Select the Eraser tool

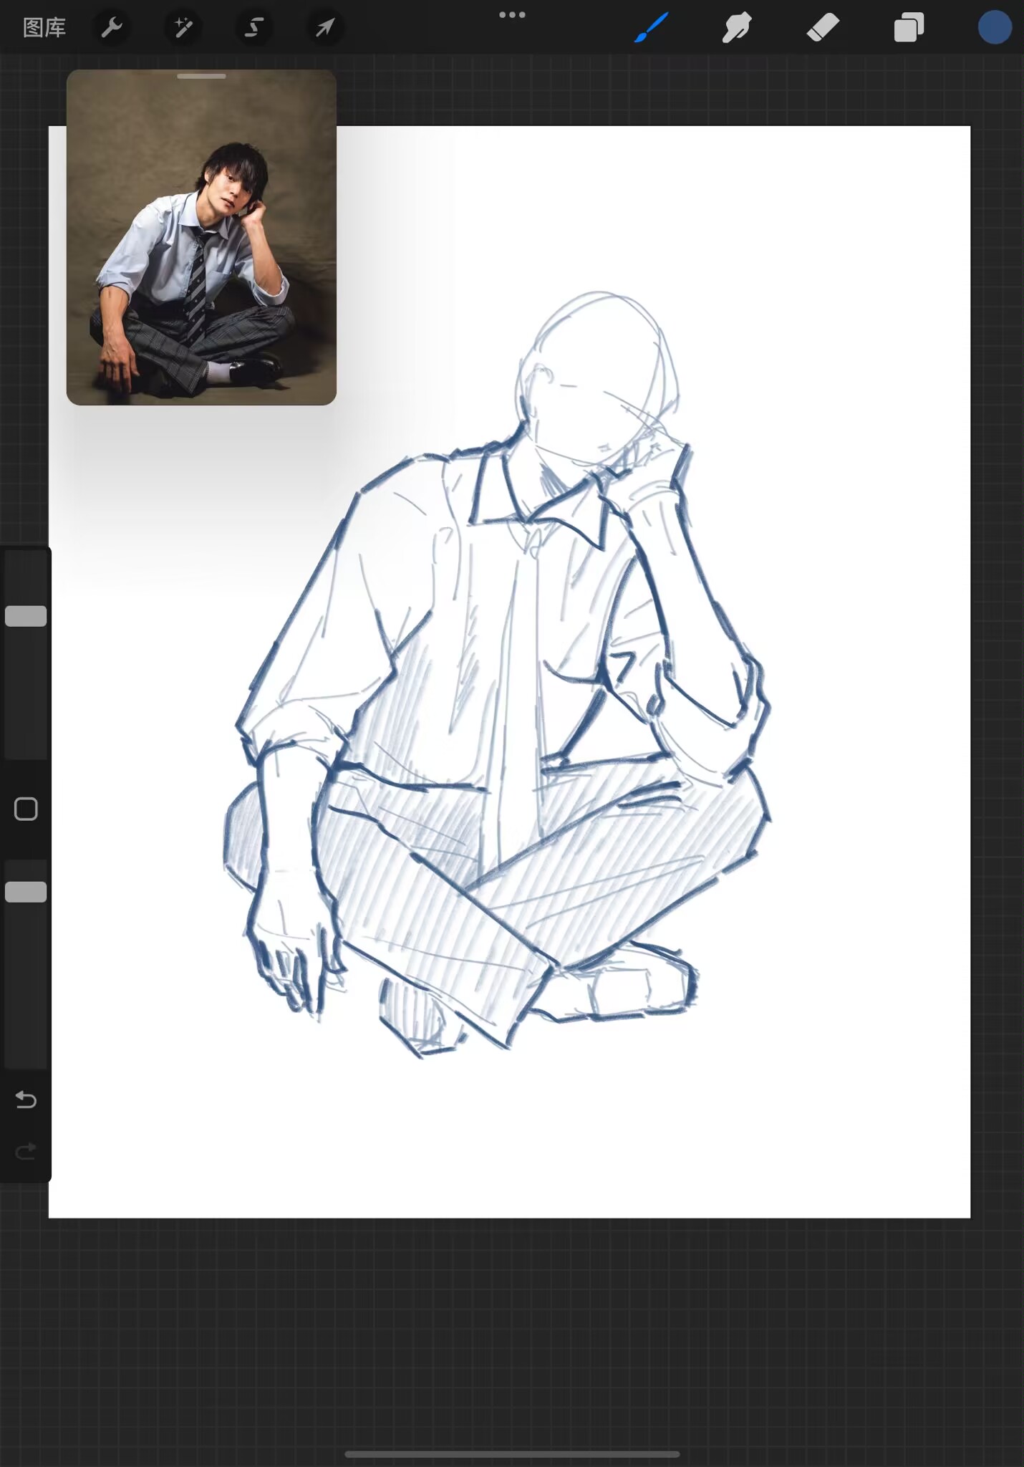click(823, 28)
